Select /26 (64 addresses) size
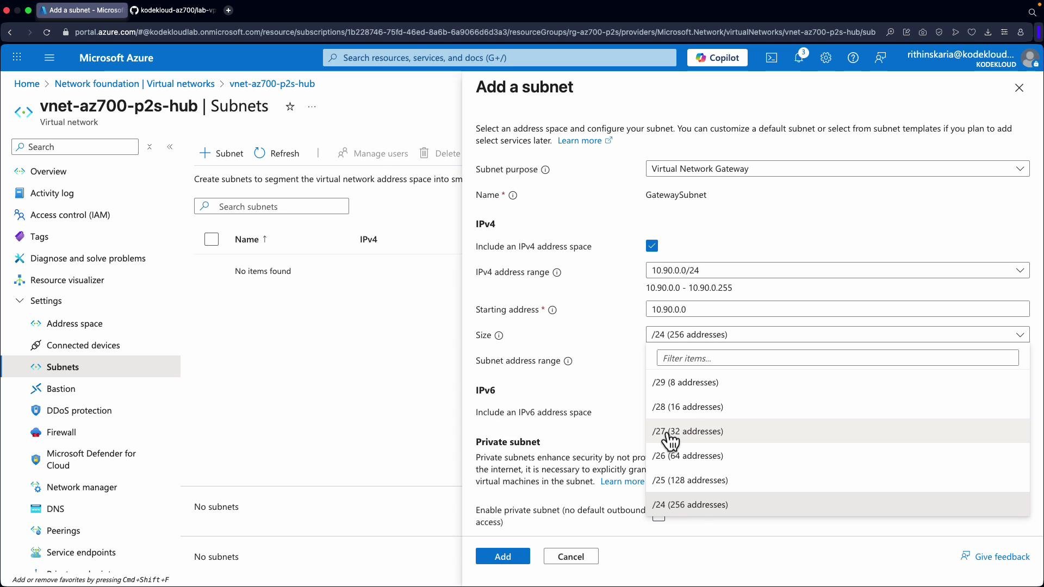This screenshot has width=1044, height=587. tap(837, 455)
